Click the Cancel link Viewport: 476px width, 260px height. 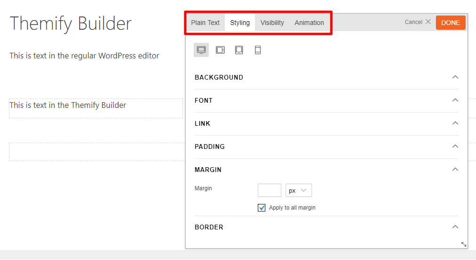(x=413, y=22)
